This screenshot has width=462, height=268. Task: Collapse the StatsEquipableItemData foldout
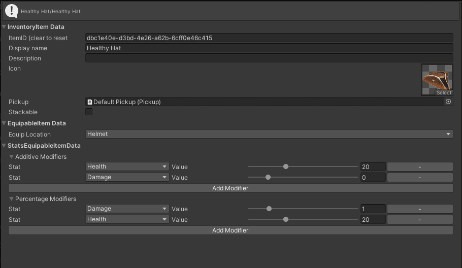[x=4, y=146]
